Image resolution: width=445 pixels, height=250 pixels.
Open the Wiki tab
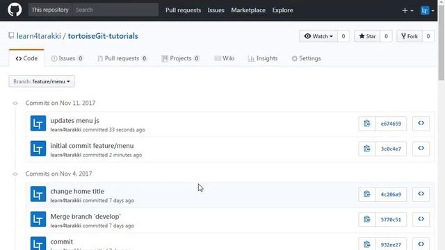click(x=224, y=58)
